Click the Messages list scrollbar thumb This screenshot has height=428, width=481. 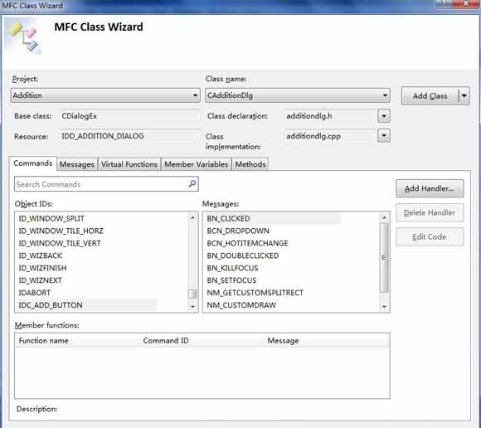pyautogui.click(x=384, y=257)
